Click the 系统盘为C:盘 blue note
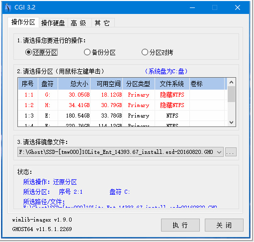 pyautogui.click(x=166, y=71)
